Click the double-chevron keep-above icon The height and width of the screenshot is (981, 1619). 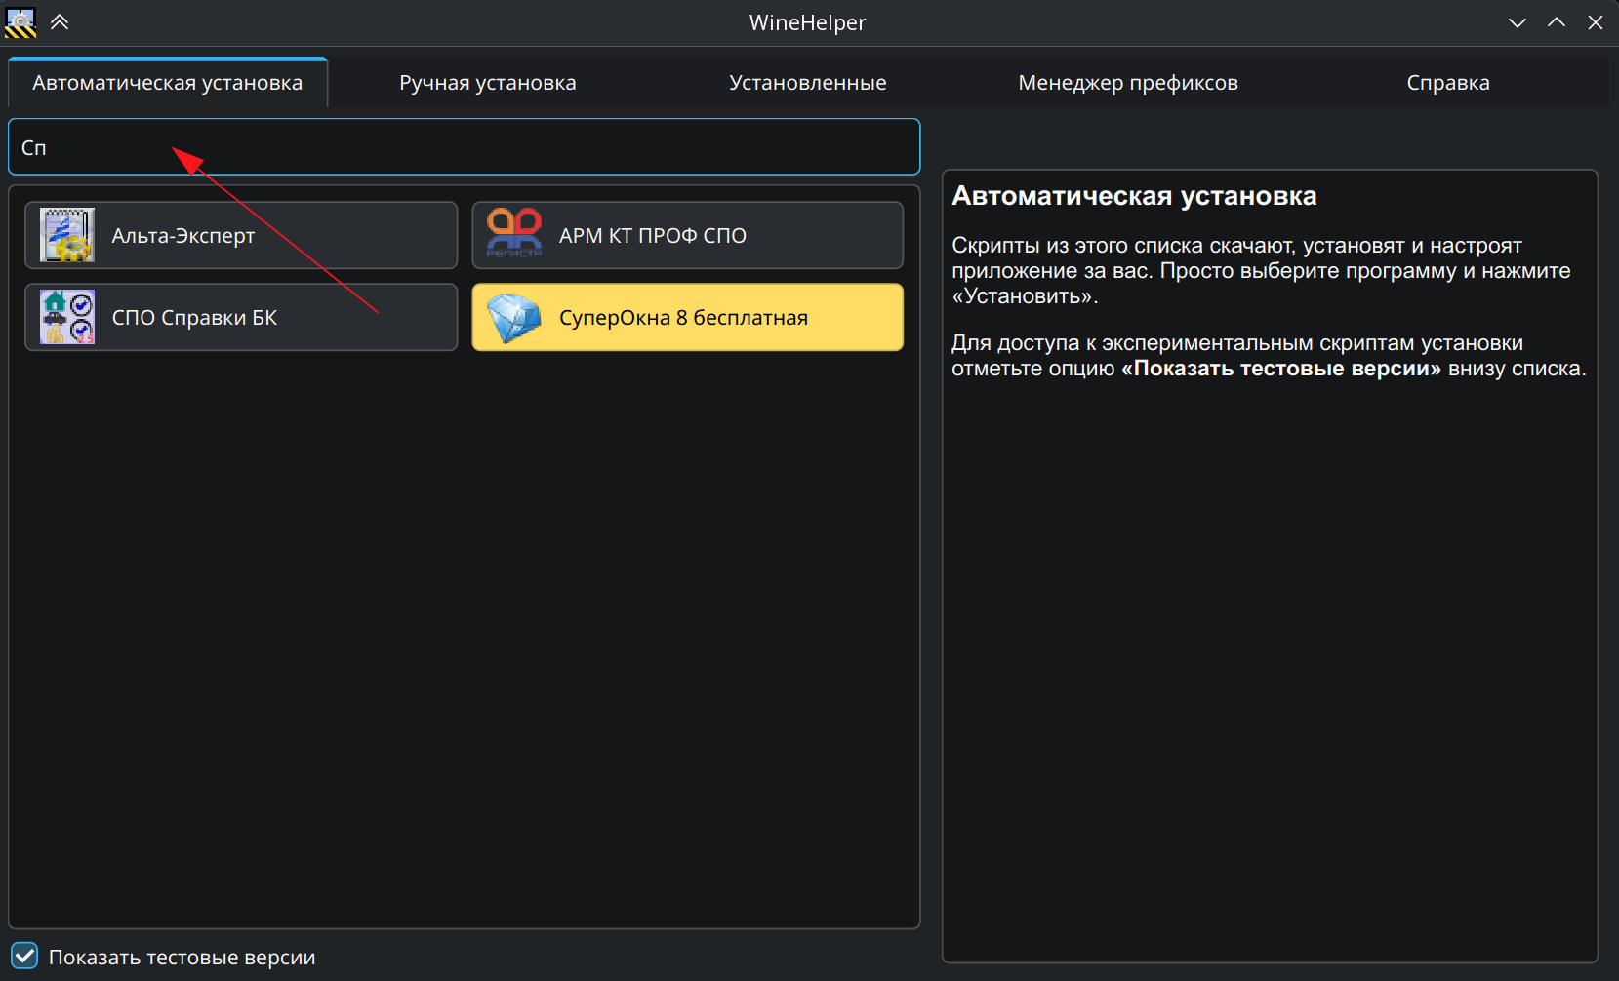60,22
